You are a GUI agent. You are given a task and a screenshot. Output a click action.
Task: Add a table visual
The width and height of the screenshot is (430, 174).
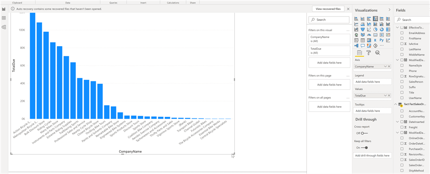click(363, 40)
